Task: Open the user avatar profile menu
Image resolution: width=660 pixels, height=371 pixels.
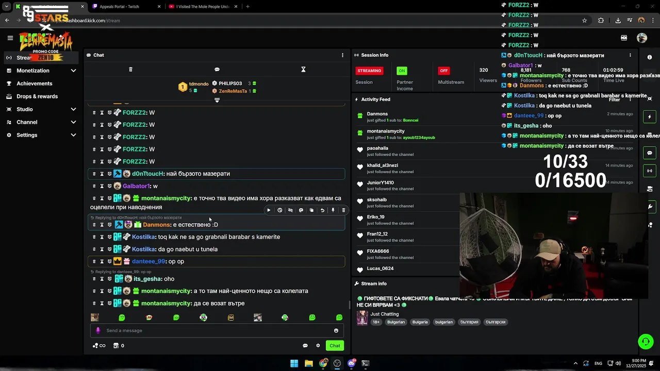Action: tap(642, 38)
